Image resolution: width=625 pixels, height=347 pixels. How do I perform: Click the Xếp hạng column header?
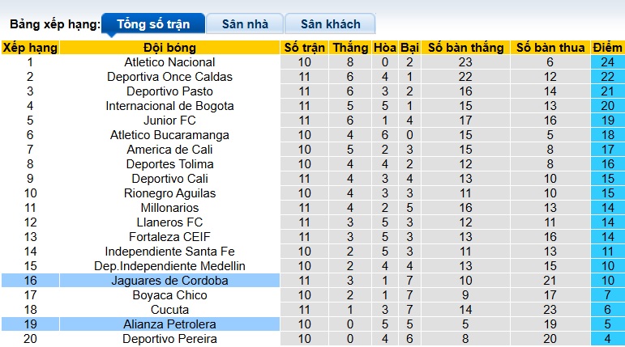30,48
